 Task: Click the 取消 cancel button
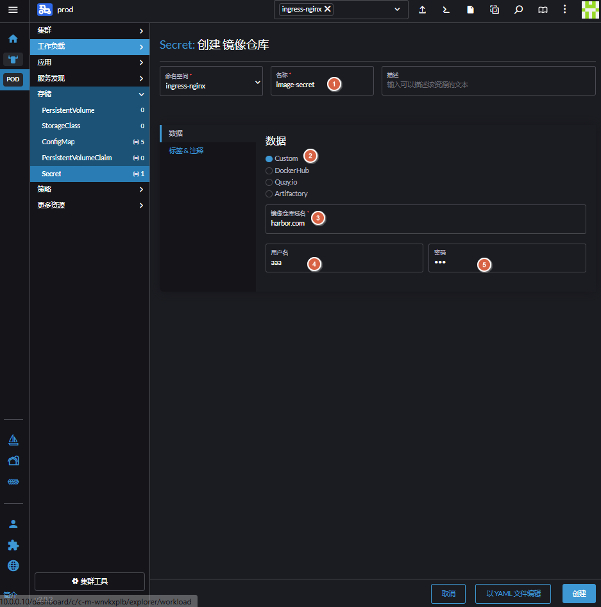point(448,594)
